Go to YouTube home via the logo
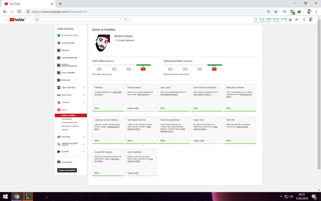 coord(18,20)
